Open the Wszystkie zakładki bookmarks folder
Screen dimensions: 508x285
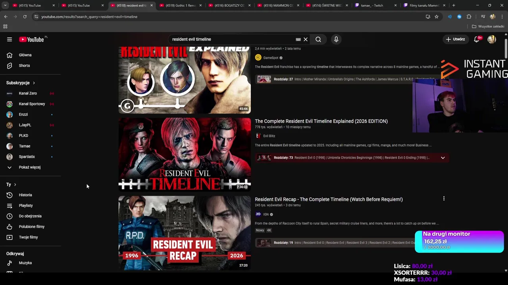488,27
